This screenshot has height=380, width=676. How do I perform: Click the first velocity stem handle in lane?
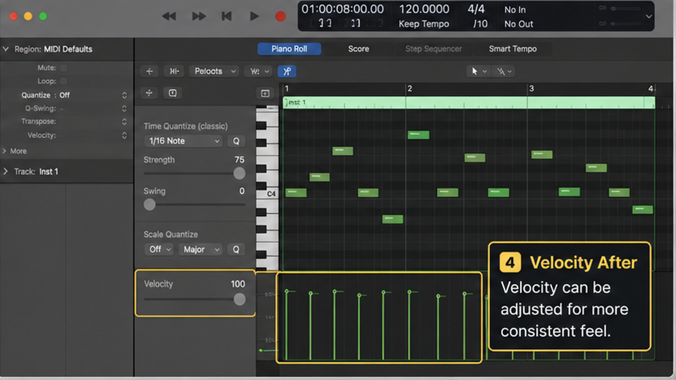(287, 291)
